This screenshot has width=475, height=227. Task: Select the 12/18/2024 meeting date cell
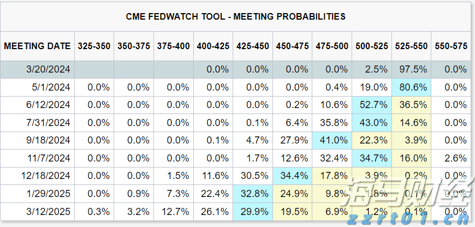pos(46,176)
